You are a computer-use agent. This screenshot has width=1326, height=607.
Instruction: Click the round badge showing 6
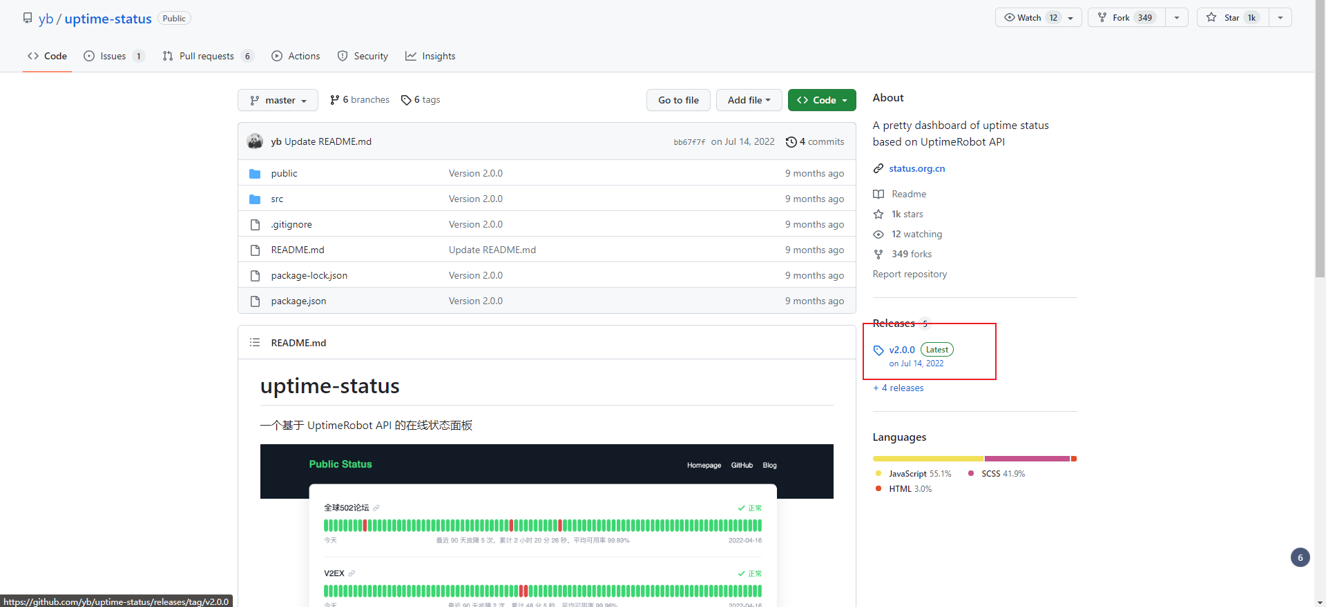1300,557
